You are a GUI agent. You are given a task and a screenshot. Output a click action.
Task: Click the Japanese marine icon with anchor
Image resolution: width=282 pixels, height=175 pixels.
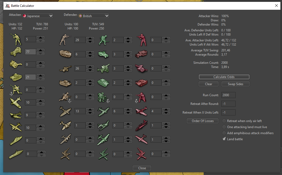click(16, 90)
